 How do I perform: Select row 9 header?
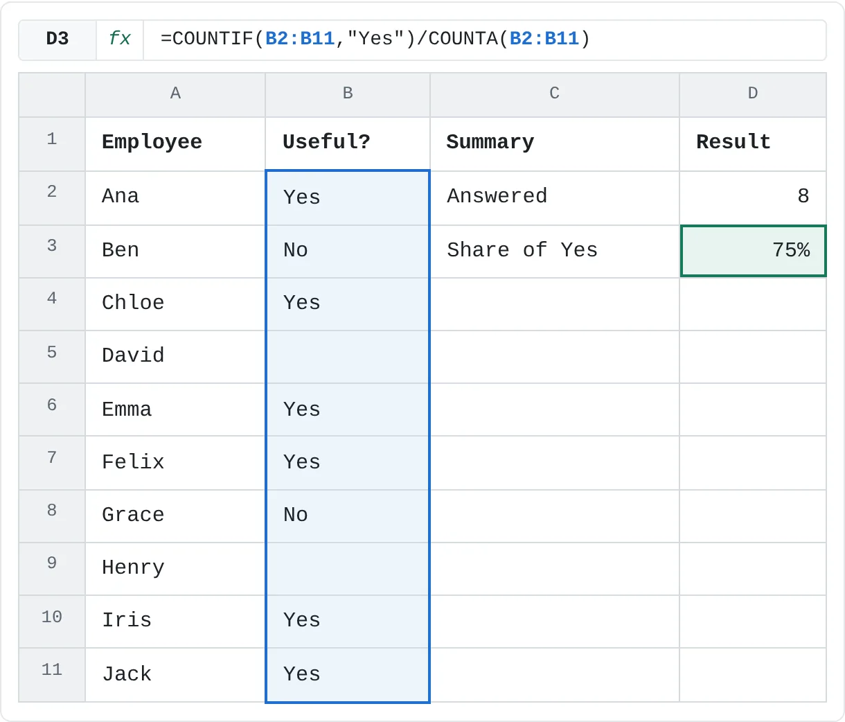coord(52,569)
